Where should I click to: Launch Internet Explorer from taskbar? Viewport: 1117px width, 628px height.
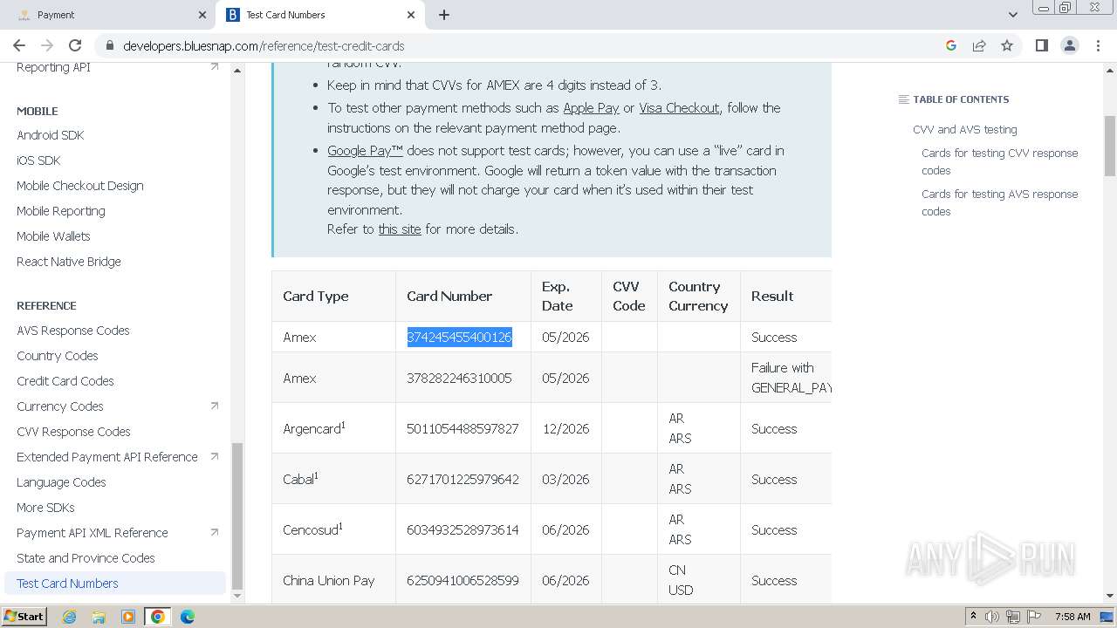click(x=69, y=617)
